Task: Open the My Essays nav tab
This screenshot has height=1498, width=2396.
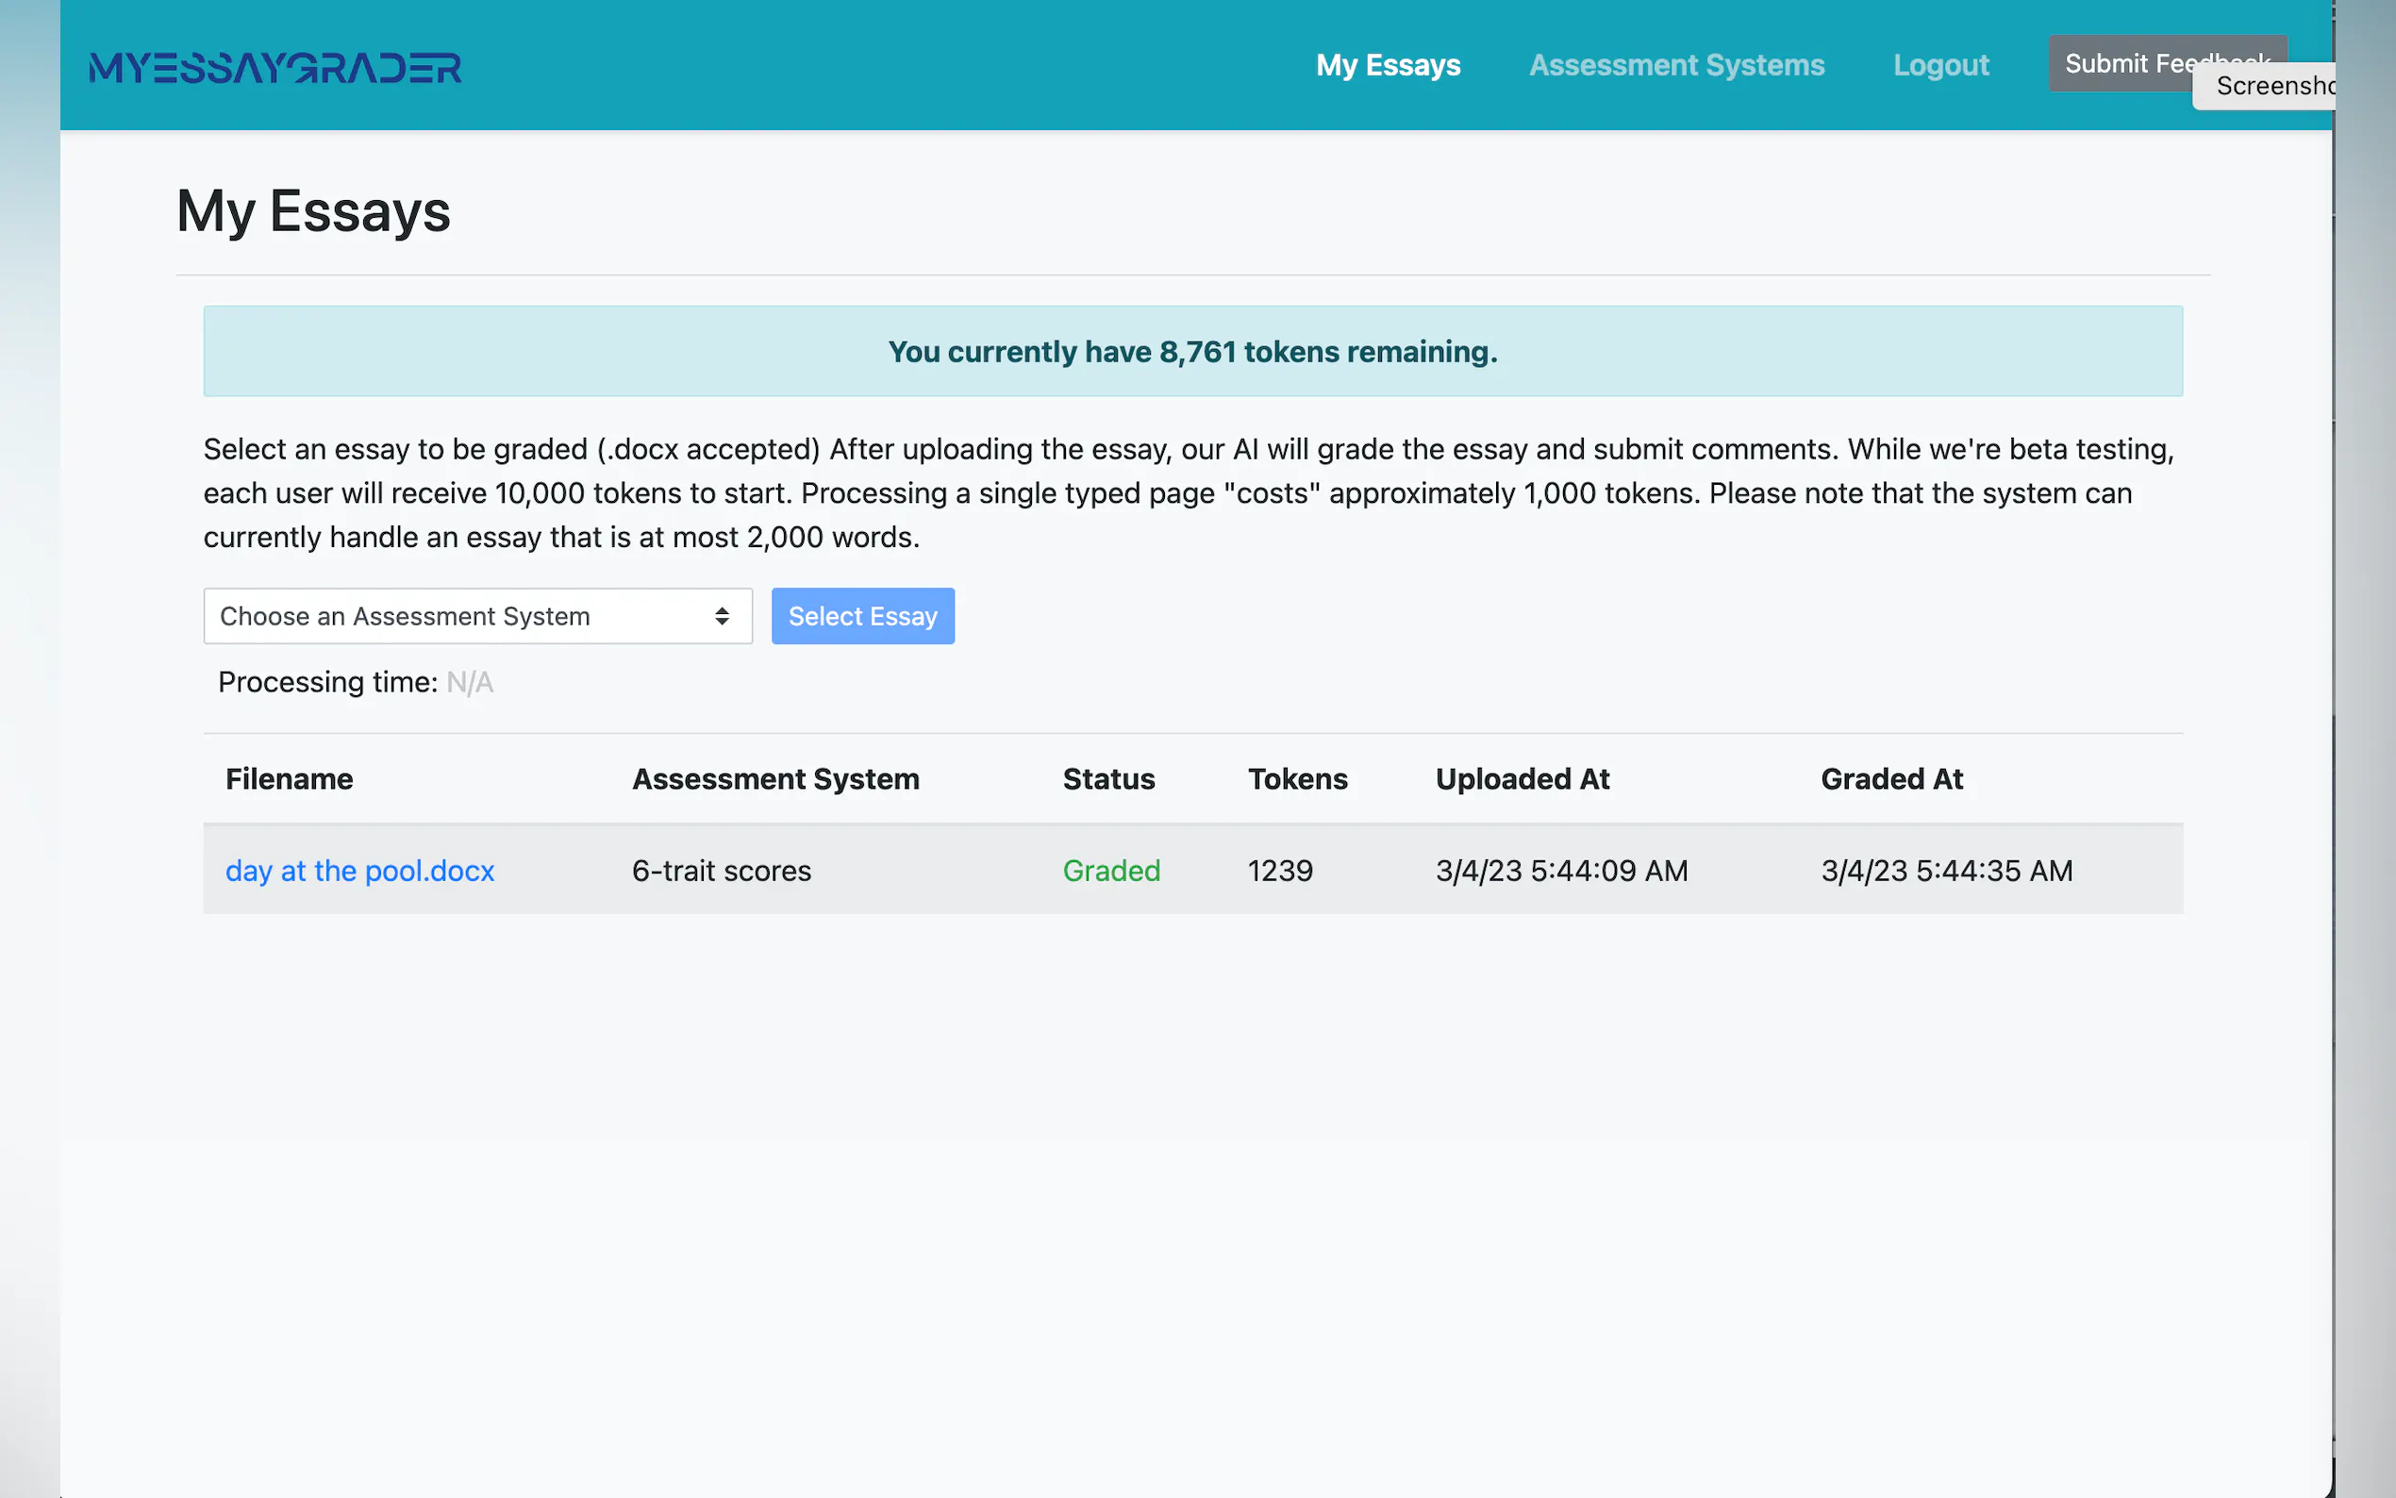Action: pyautogui.click(x=1388, y=65)
